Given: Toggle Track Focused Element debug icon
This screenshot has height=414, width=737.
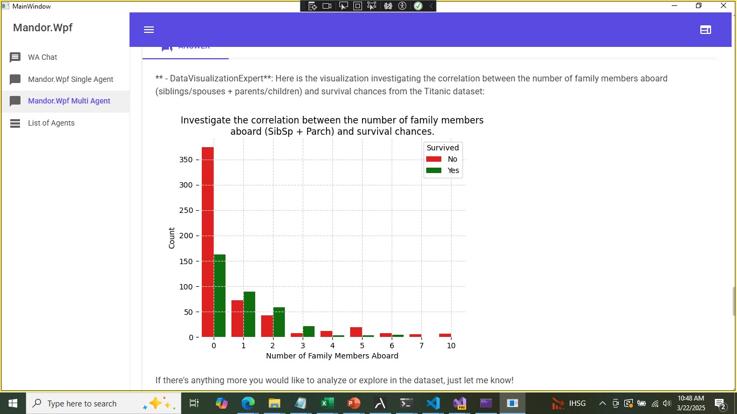Looking at the screenshot, I should [372, 6].
